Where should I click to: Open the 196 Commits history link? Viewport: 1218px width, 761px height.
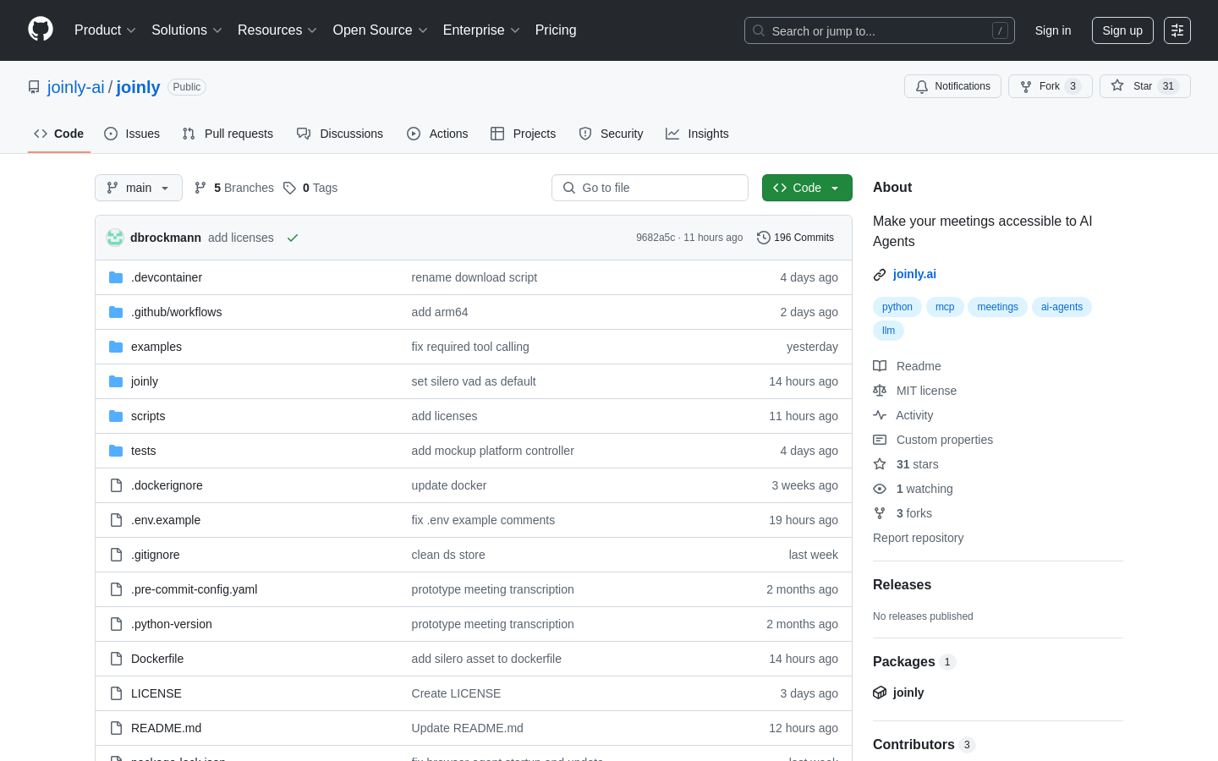[x=795, y=238]
